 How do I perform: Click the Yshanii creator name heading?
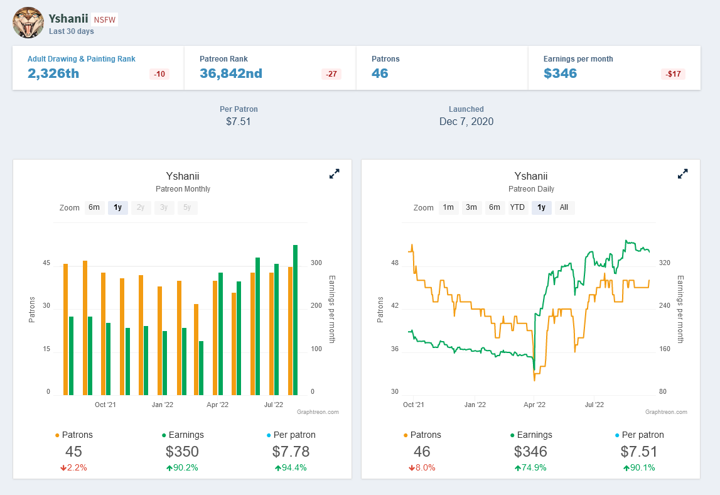[68, 18]
